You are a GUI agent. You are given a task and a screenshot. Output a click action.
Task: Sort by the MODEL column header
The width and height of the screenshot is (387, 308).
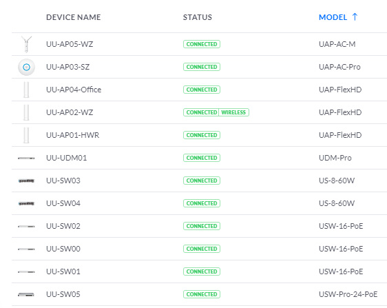333,17
